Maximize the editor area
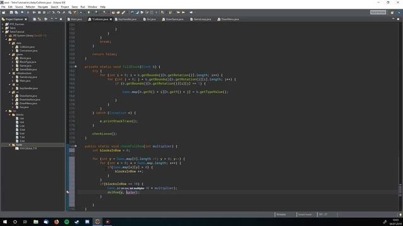The image size is (403, 226). pos(398,19)
